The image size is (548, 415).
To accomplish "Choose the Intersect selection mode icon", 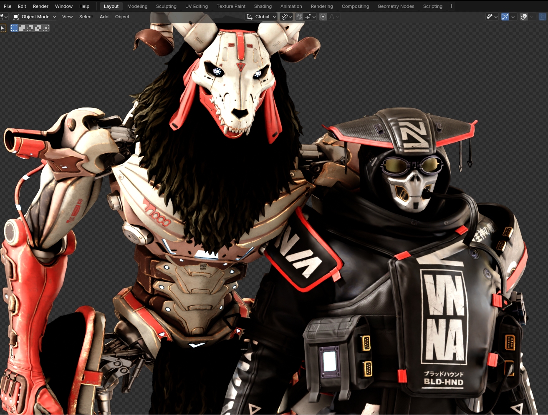I will (x=46, y=28).
